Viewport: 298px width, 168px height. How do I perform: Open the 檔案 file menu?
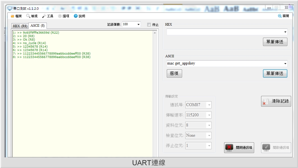pyautogui.click(x=16, y=16)
